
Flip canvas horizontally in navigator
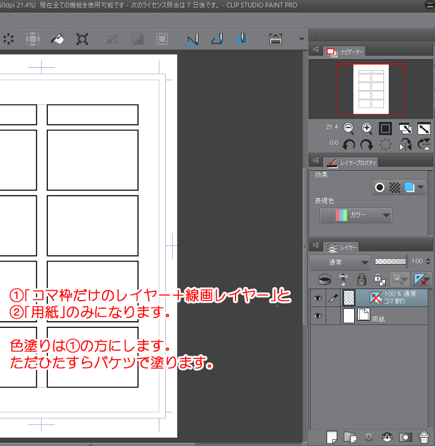[x=405, y=145]
